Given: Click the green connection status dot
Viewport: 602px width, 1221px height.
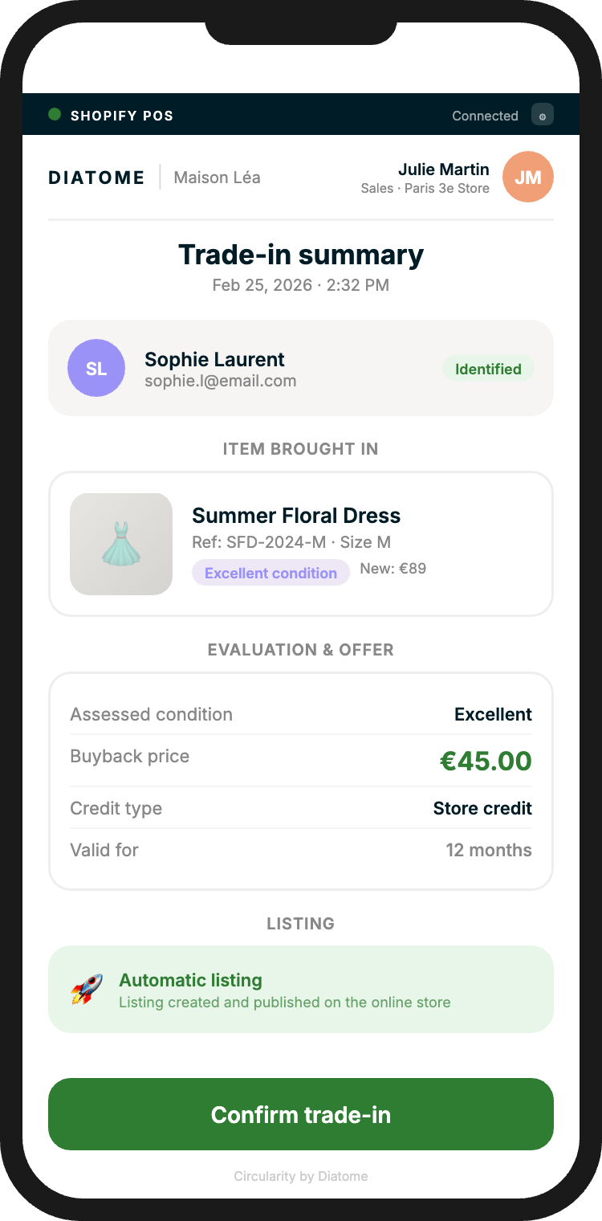Looking at the screenshot, I should click(55, 115).
